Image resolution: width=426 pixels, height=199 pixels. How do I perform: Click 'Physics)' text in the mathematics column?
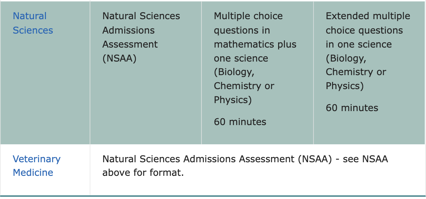click(233, 100)
